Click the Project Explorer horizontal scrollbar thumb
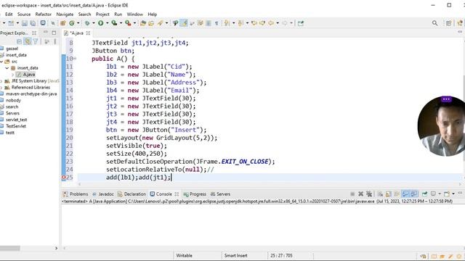Screen dimensions: 465x261 9,248
